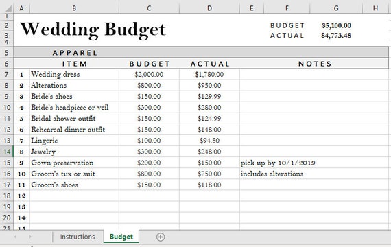Click the select-all corner triangle
Screen dimensions: 391x247
[x=9, y=8]
